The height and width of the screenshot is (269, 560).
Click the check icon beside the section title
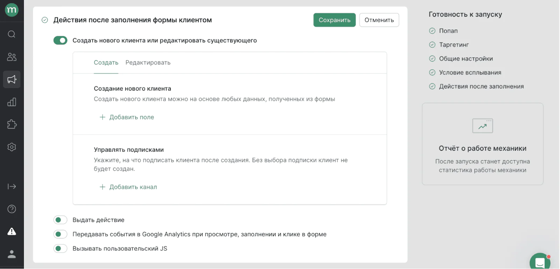(x=45, y=20)
